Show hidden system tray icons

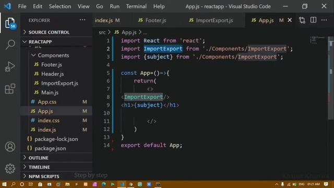[277, 184]
